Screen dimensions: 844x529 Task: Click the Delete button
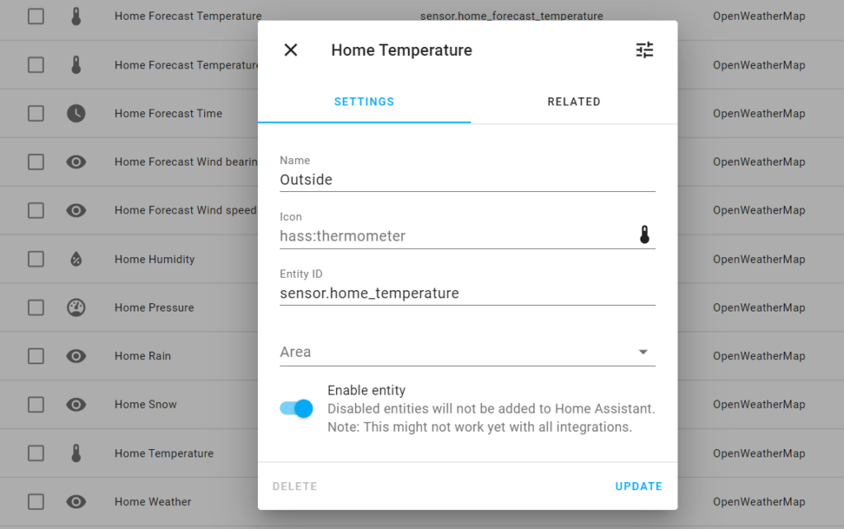click(x=295, y=487)
